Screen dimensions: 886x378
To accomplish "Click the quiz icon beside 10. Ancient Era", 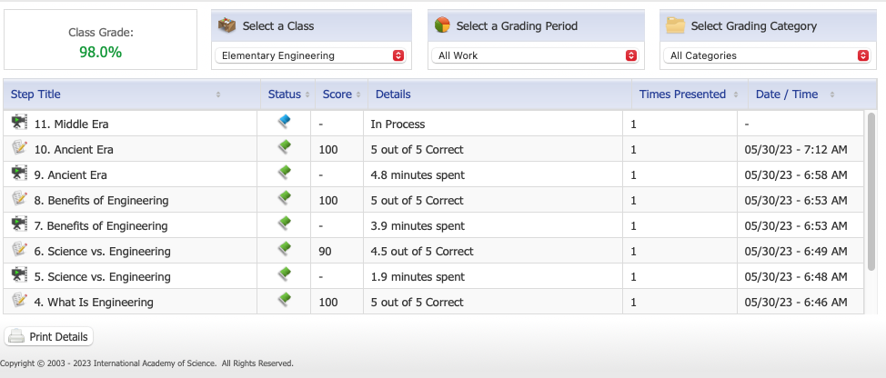I will pos(19,148).
